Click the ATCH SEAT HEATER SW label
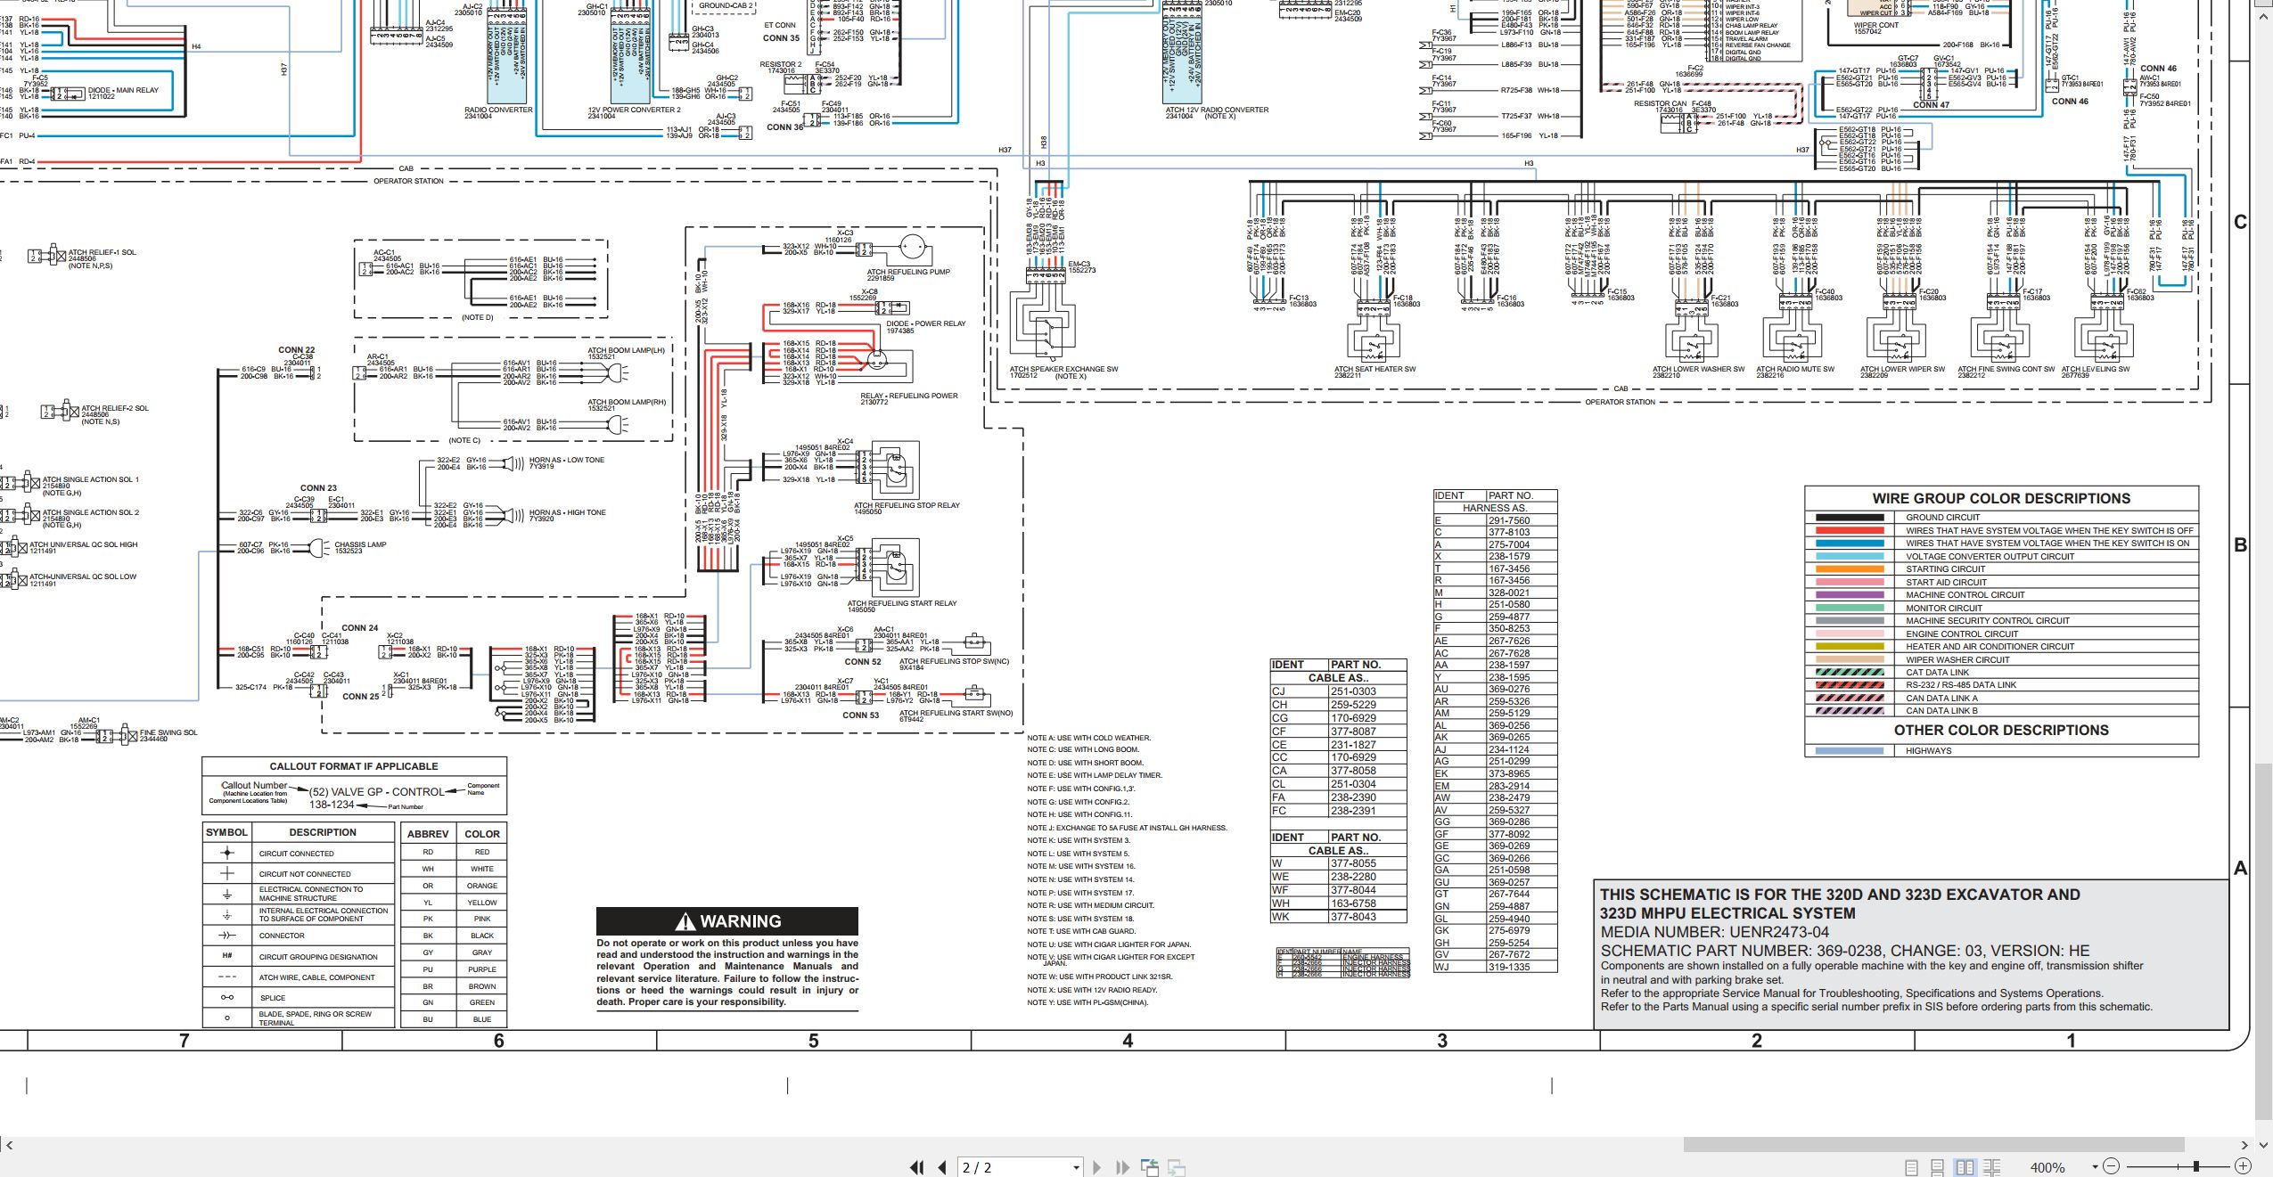This screenshot has height=1177, width=2273. [1374, 369]
